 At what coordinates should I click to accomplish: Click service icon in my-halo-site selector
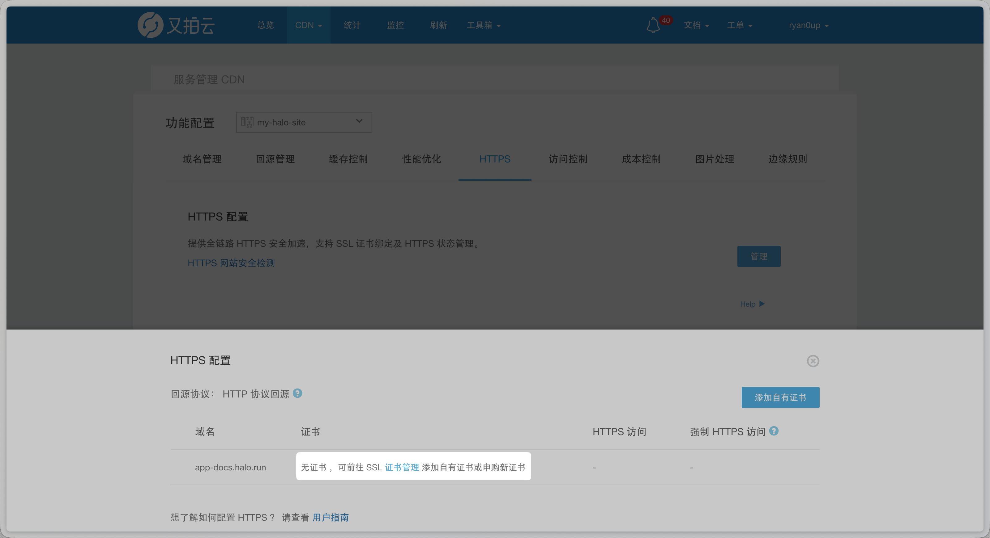(x=247, y=123)
